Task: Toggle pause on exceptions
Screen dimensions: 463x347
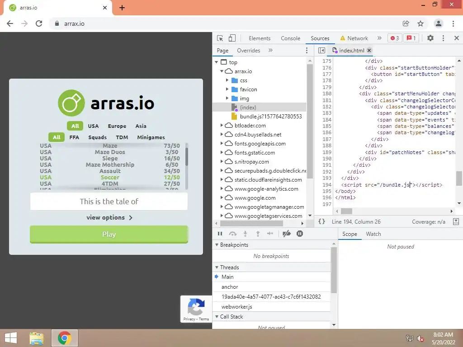Action: pos(299,234)
